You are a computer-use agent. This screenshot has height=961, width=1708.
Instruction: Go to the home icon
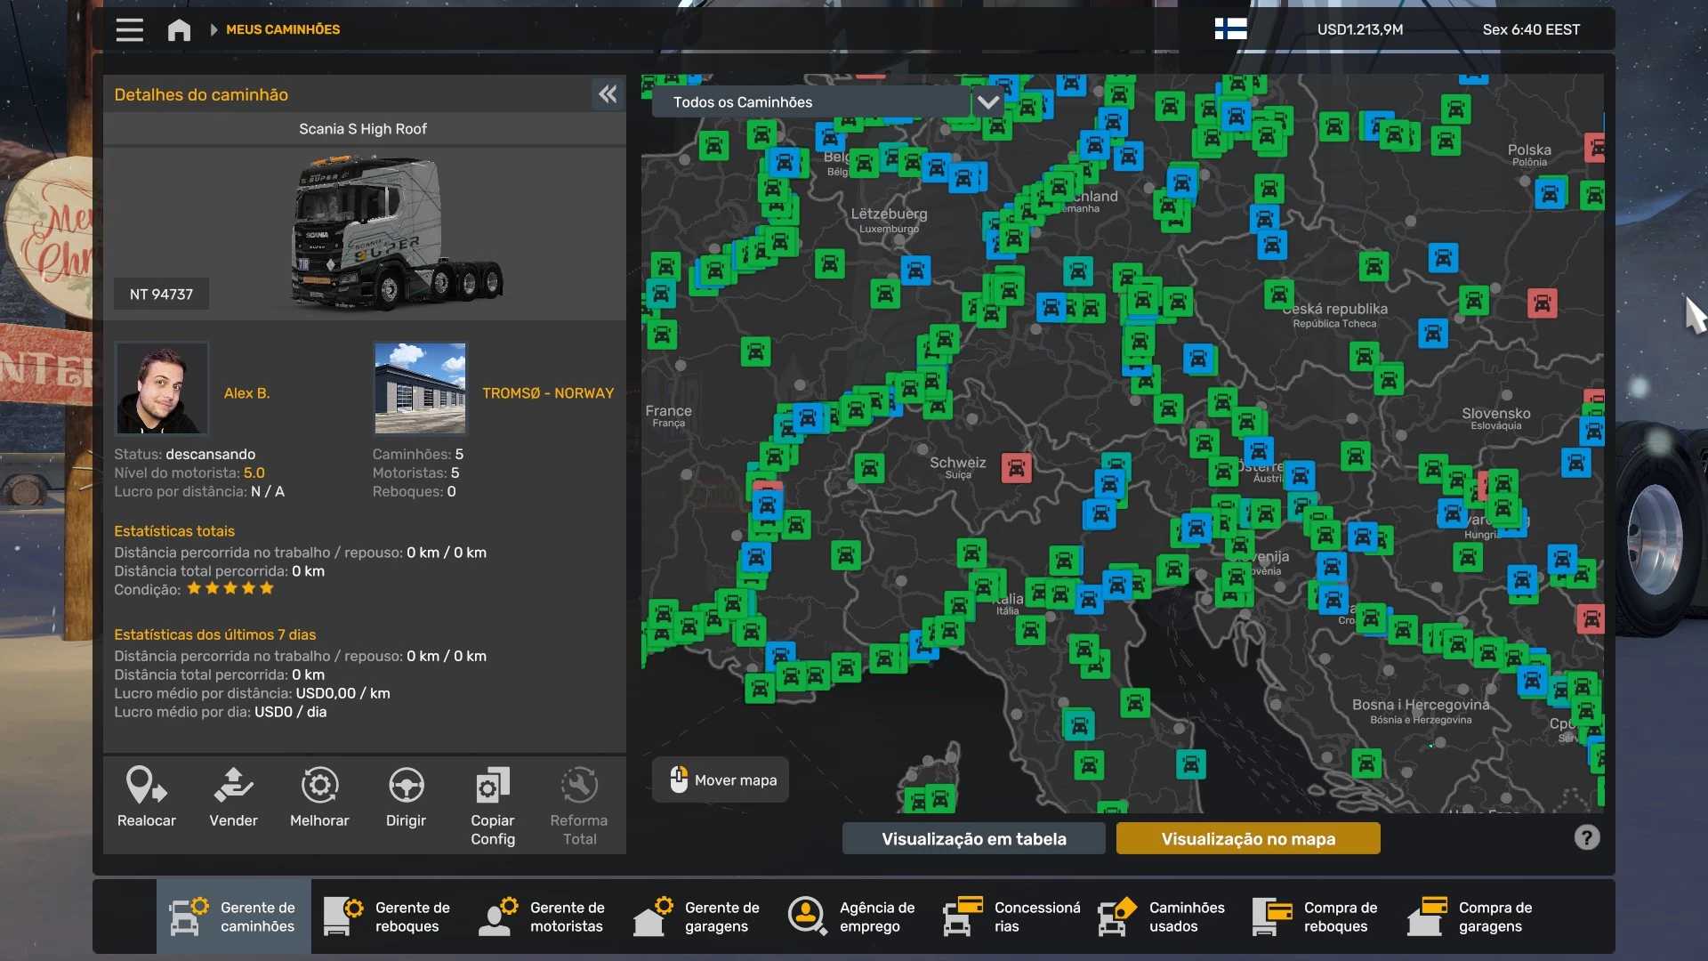179,30
